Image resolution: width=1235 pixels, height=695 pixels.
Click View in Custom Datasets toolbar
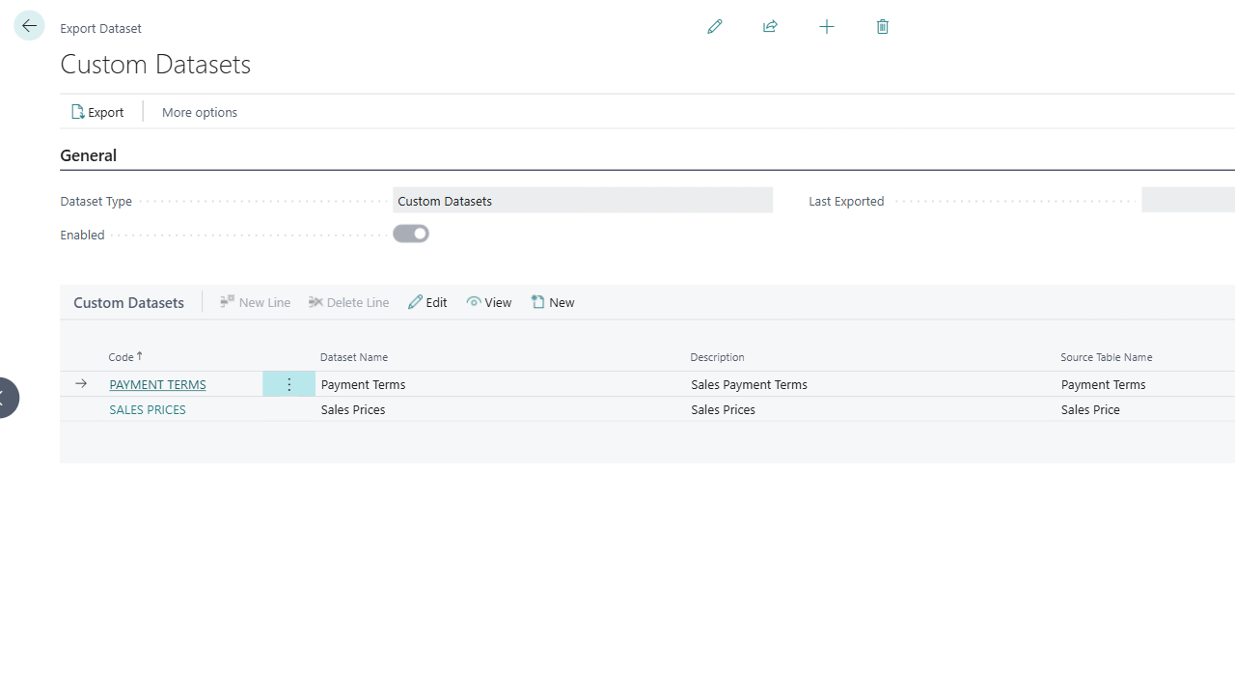pyautogui.click(x=489, y=302)
